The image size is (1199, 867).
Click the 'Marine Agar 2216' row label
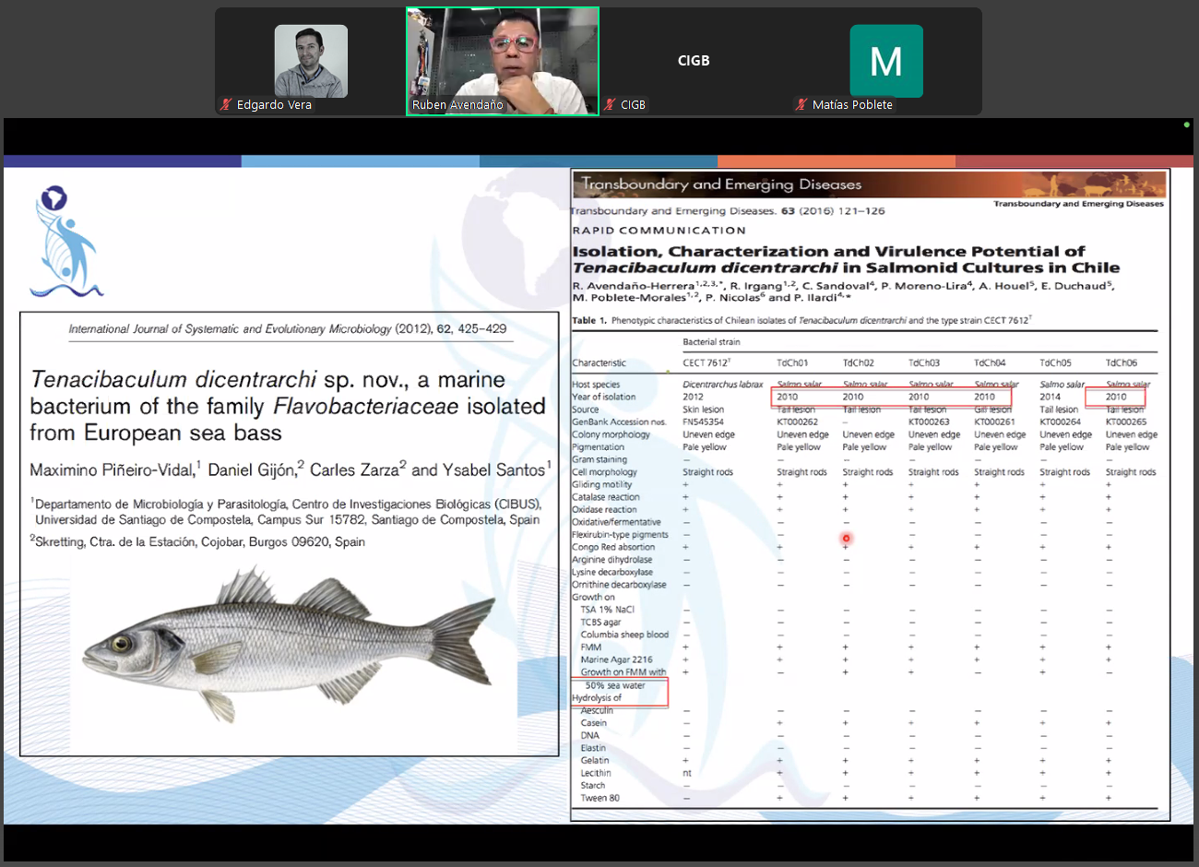click(x=616, y=659)
